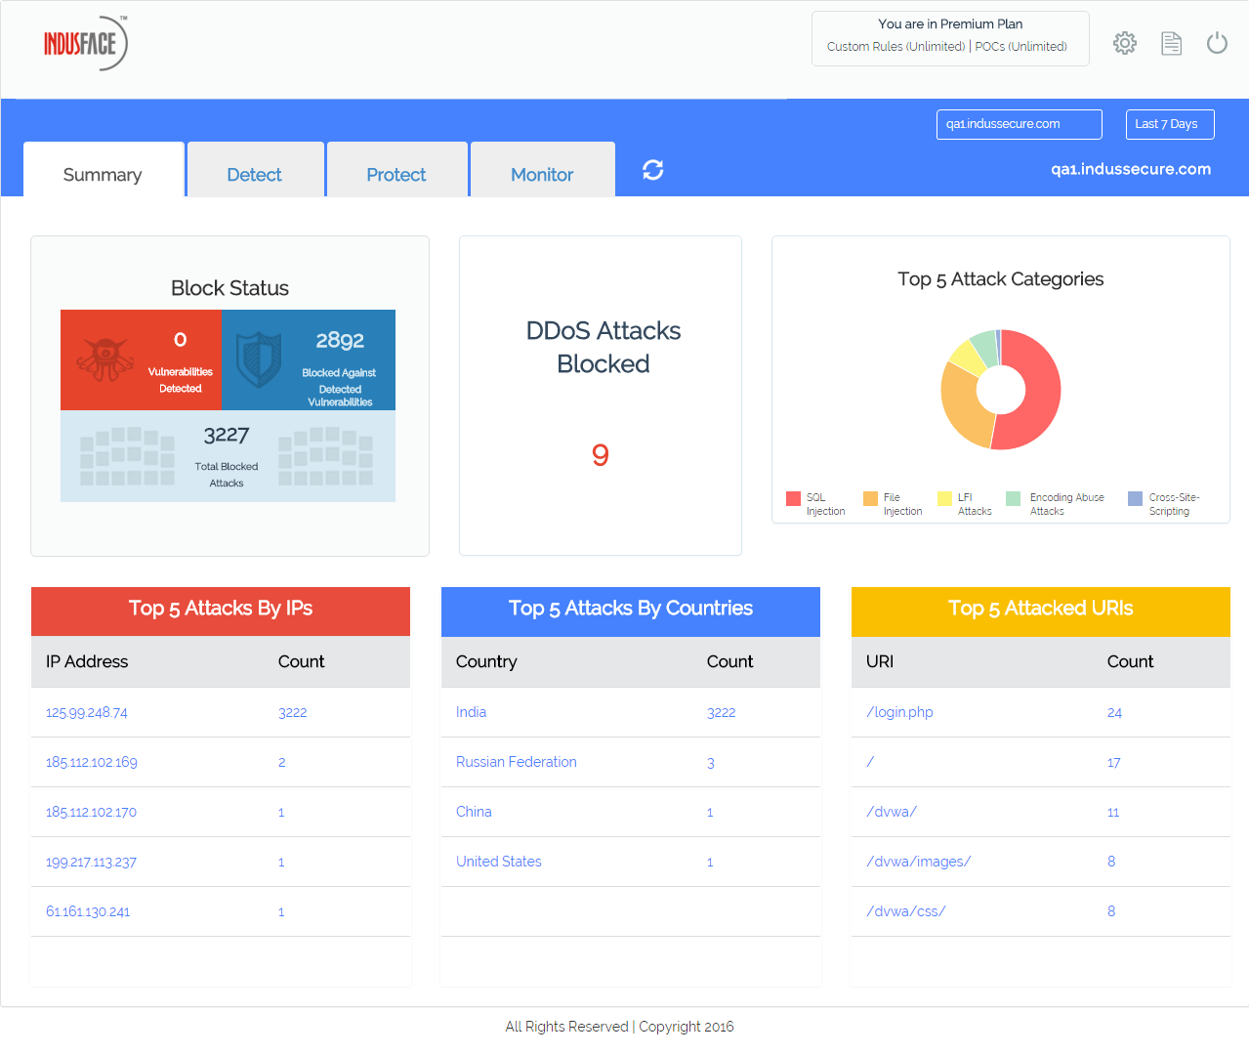Click count 3222 for 125.99.248.74
The width and height of the screenshot is (1249, 1054).
pyautogui.click(x=293, y=712)
